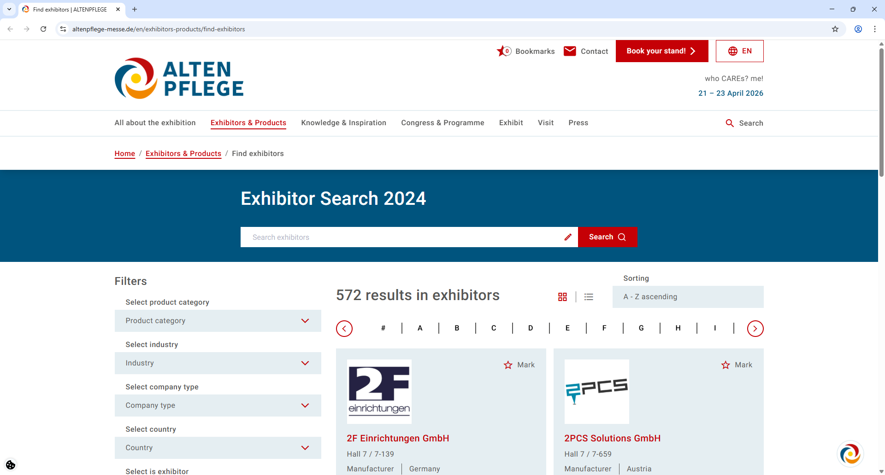This screenshot has height=475, width=885.
Task: Open the Bookmarks star icon
Action: tap(503, 51)
